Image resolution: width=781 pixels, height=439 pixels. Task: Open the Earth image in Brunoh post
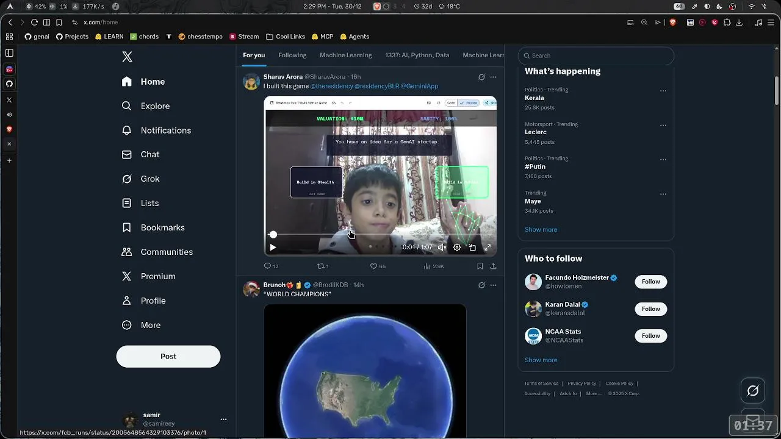point(365,371)
